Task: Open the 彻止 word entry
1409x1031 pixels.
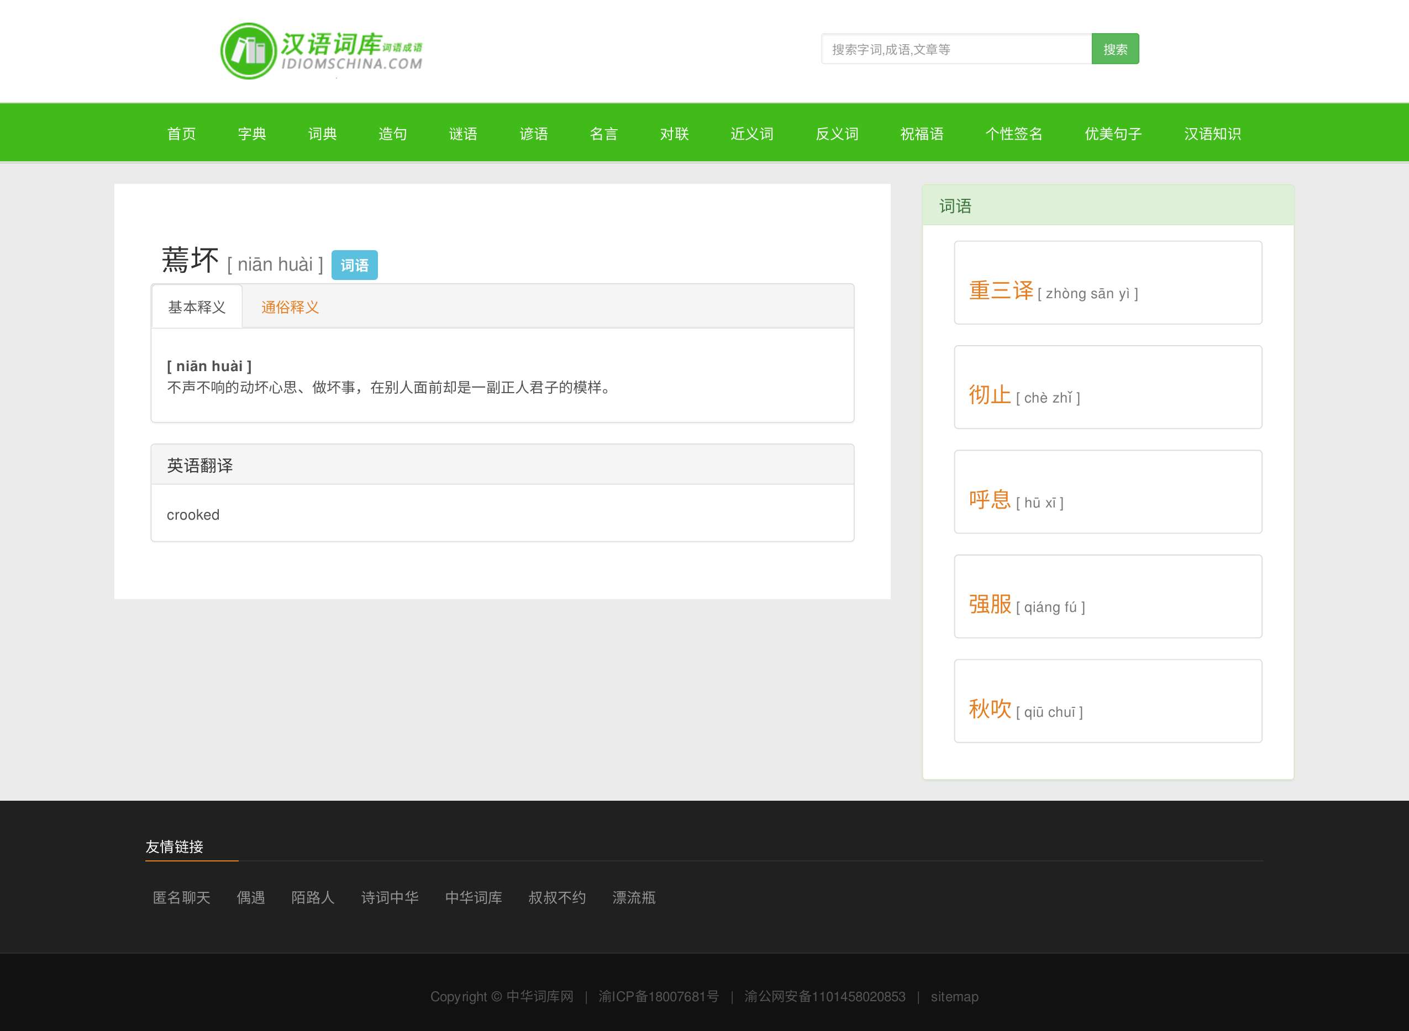Action: (990, 395)
